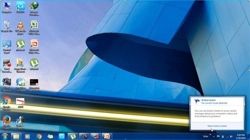Viewport: 250px width, 140px height.
Task: Select uTorrent icon below the PowerPoint shortcut
Action: click(x=34, y=65)
